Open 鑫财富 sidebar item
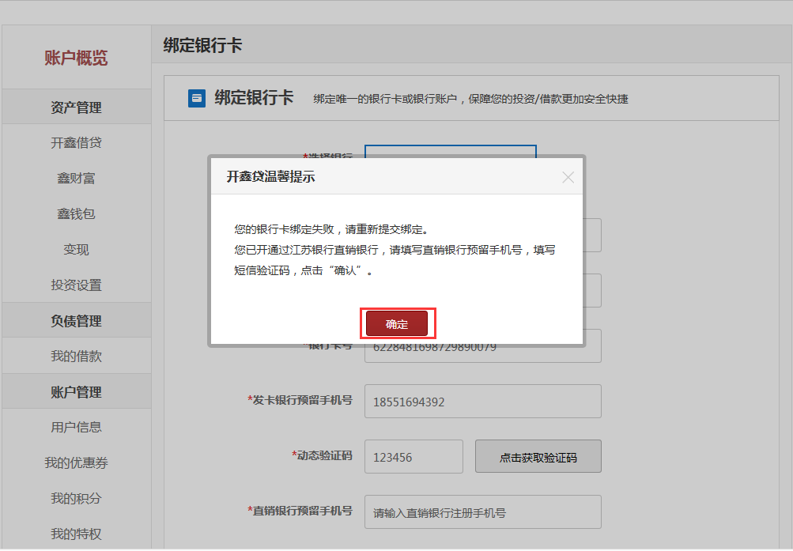Screen dimensions: 793x551 click(77, 179)
